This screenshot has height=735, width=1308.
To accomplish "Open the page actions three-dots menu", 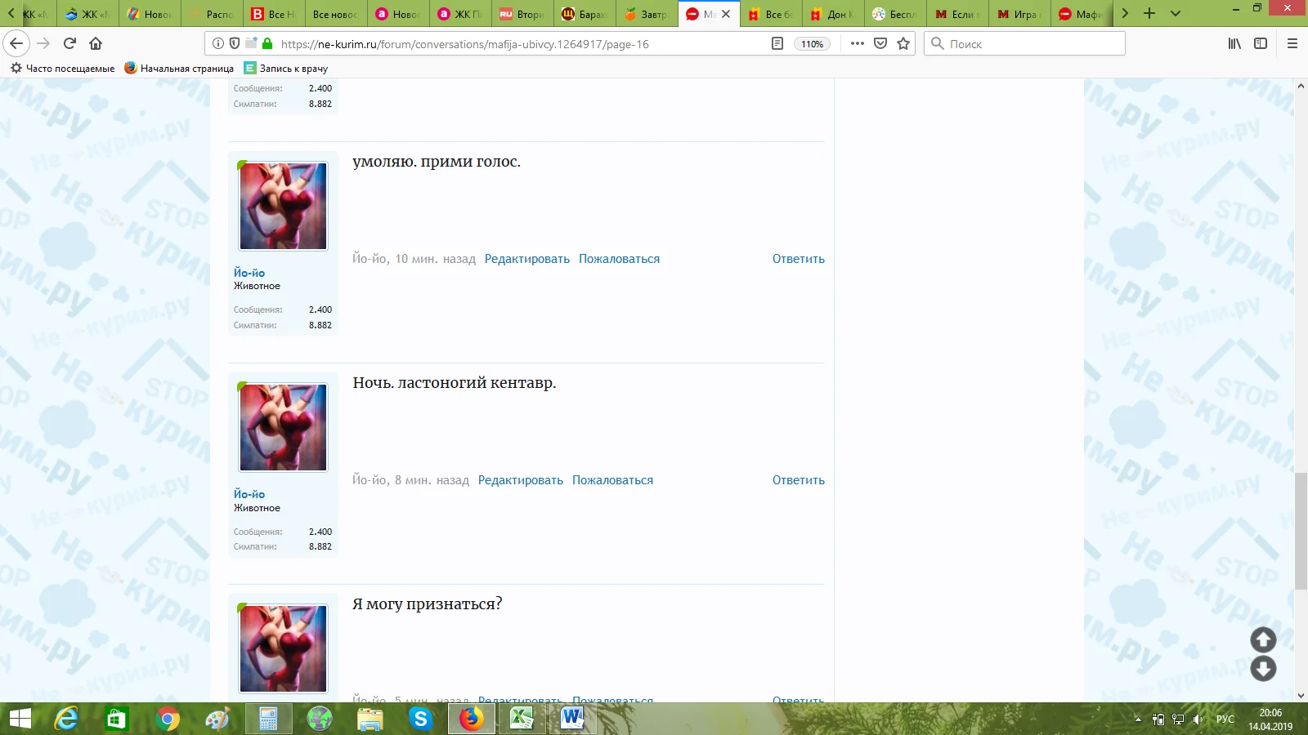I will point(857,43).
